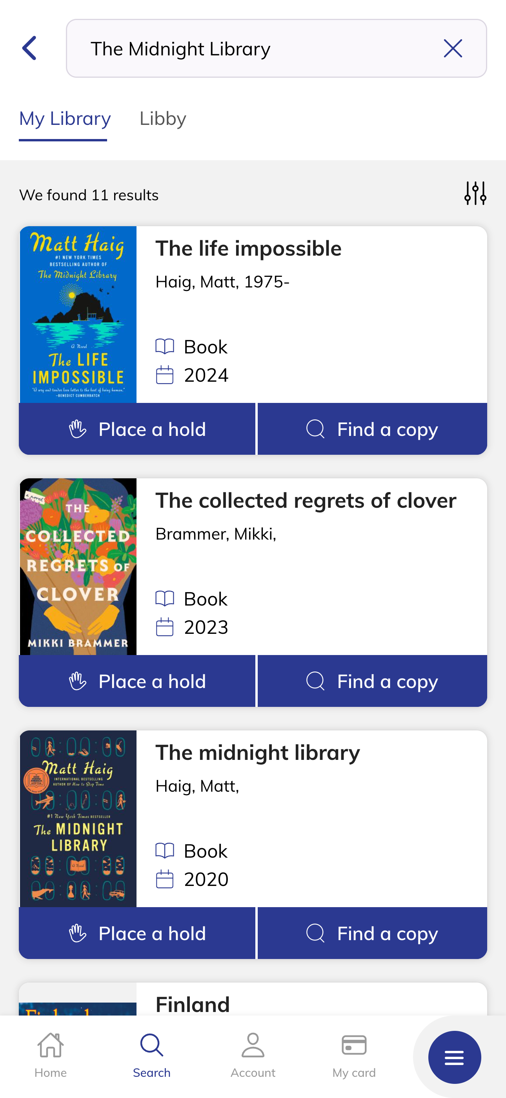Select the My Library tab
The image size is (506, 1098).
[x=65, y=119]
